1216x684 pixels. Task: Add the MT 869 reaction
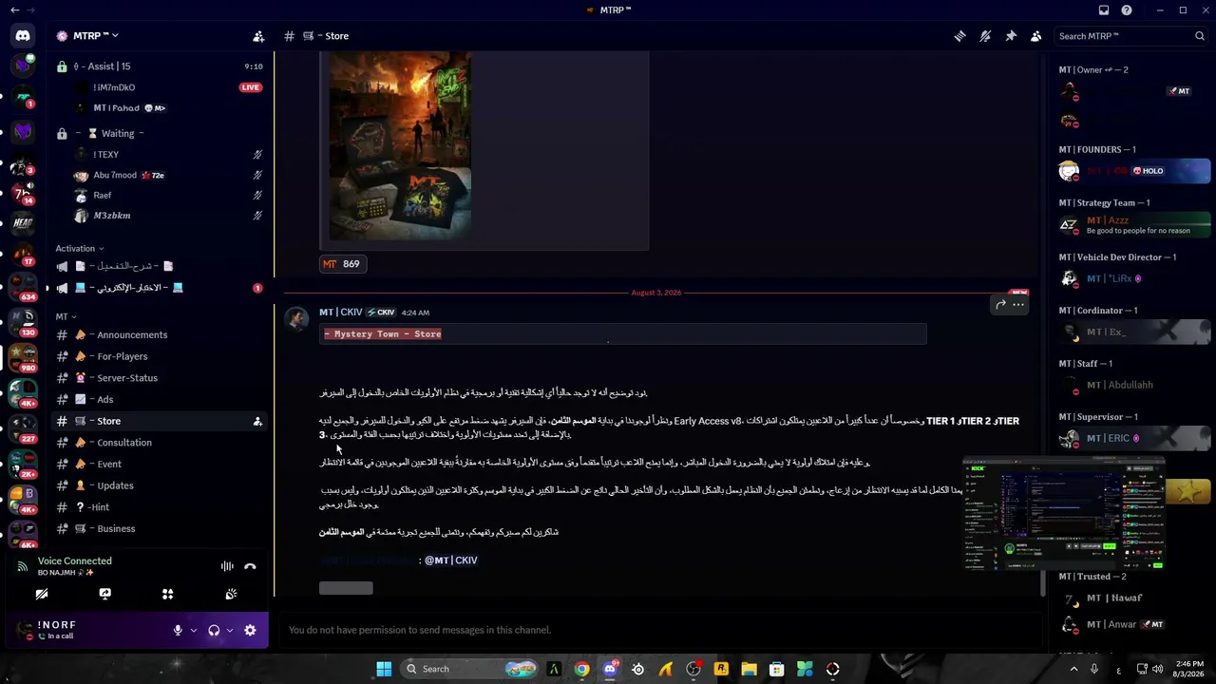[341, 264]
